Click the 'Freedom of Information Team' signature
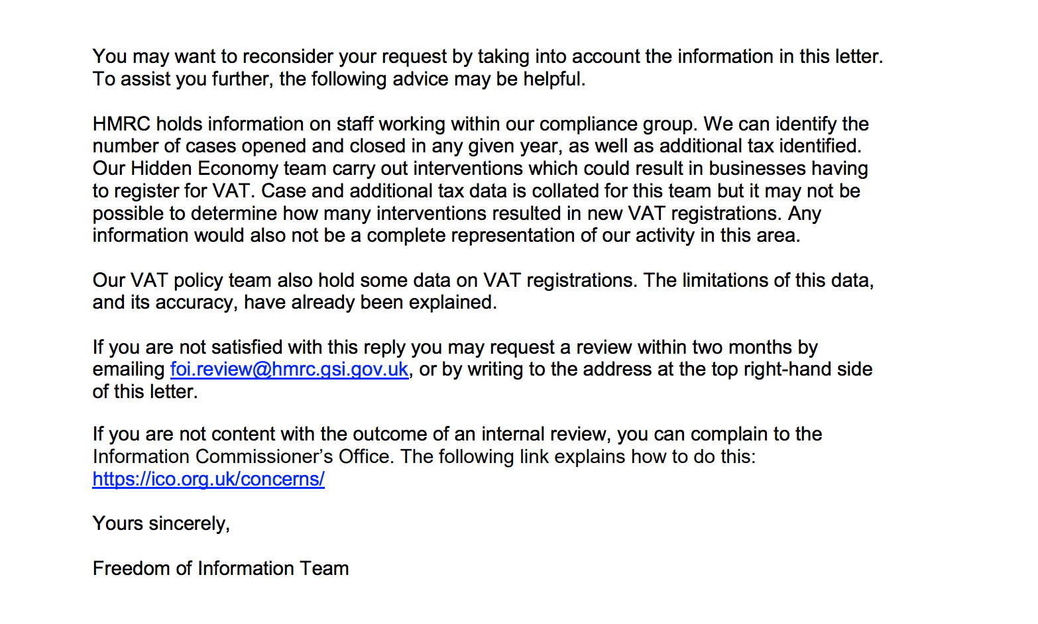1038x624 pixels. coord(220,569)
